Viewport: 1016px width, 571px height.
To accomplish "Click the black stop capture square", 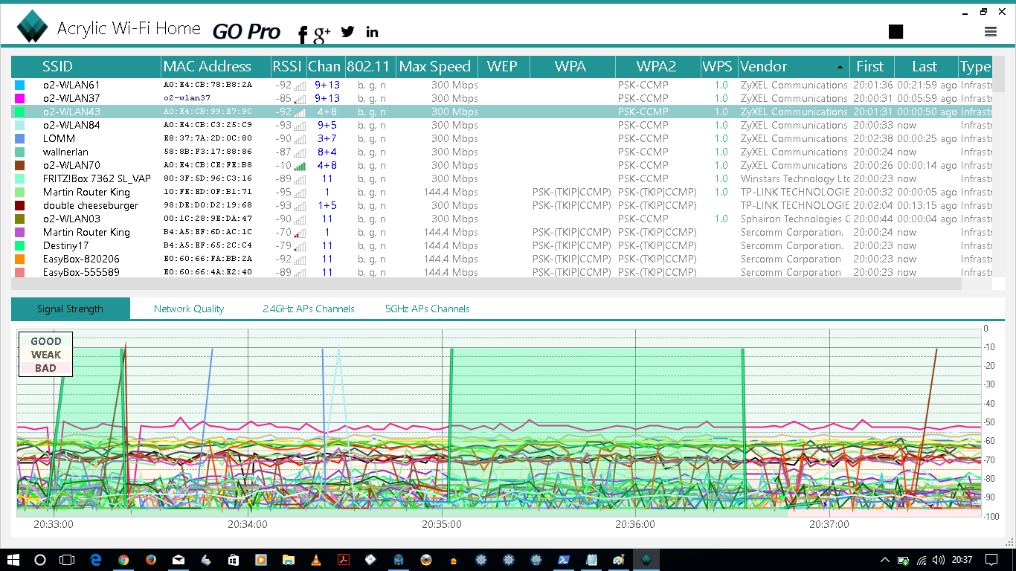I will point(896,31).
